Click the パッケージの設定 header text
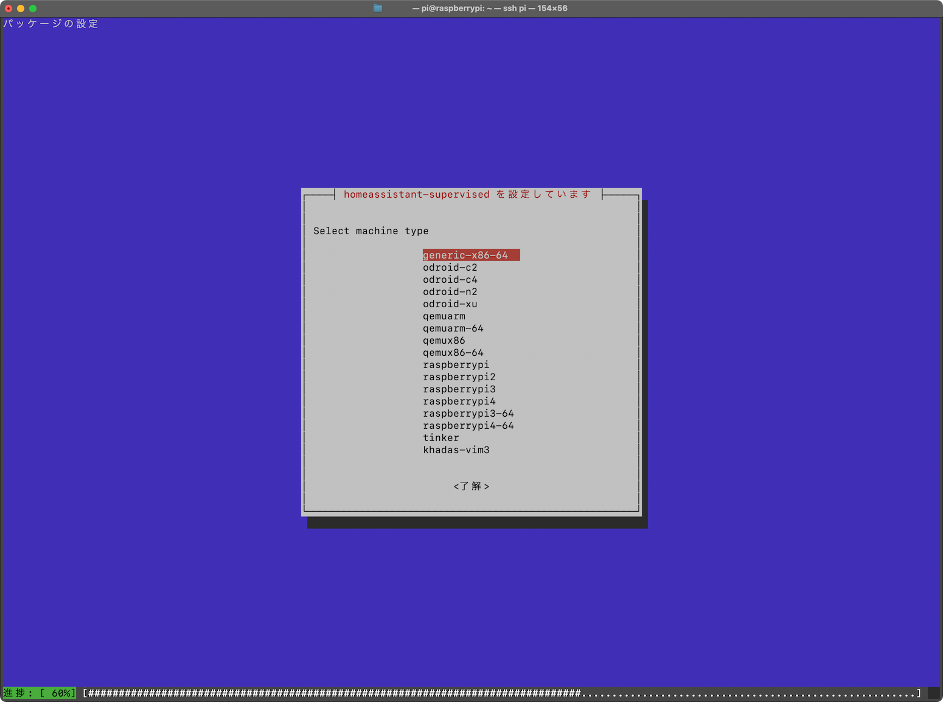Screen dimensions: 943x702 point(51,24)
